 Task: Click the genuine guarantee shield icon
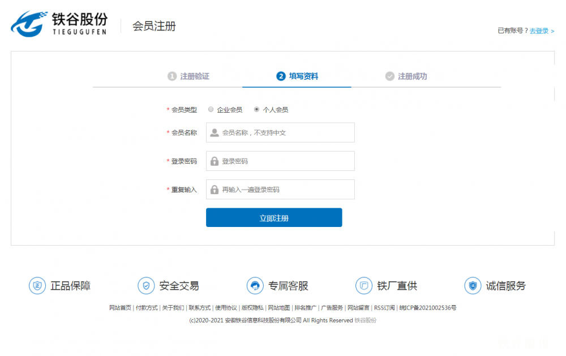pyautogui.click(x=37, y=286)
